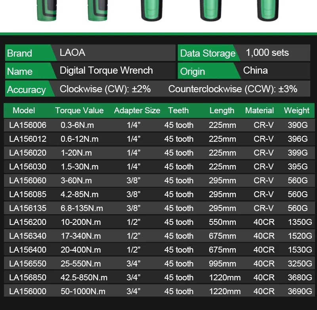
Task: Click weight 1530G in LA156400 row
Action: click(300, 250)
